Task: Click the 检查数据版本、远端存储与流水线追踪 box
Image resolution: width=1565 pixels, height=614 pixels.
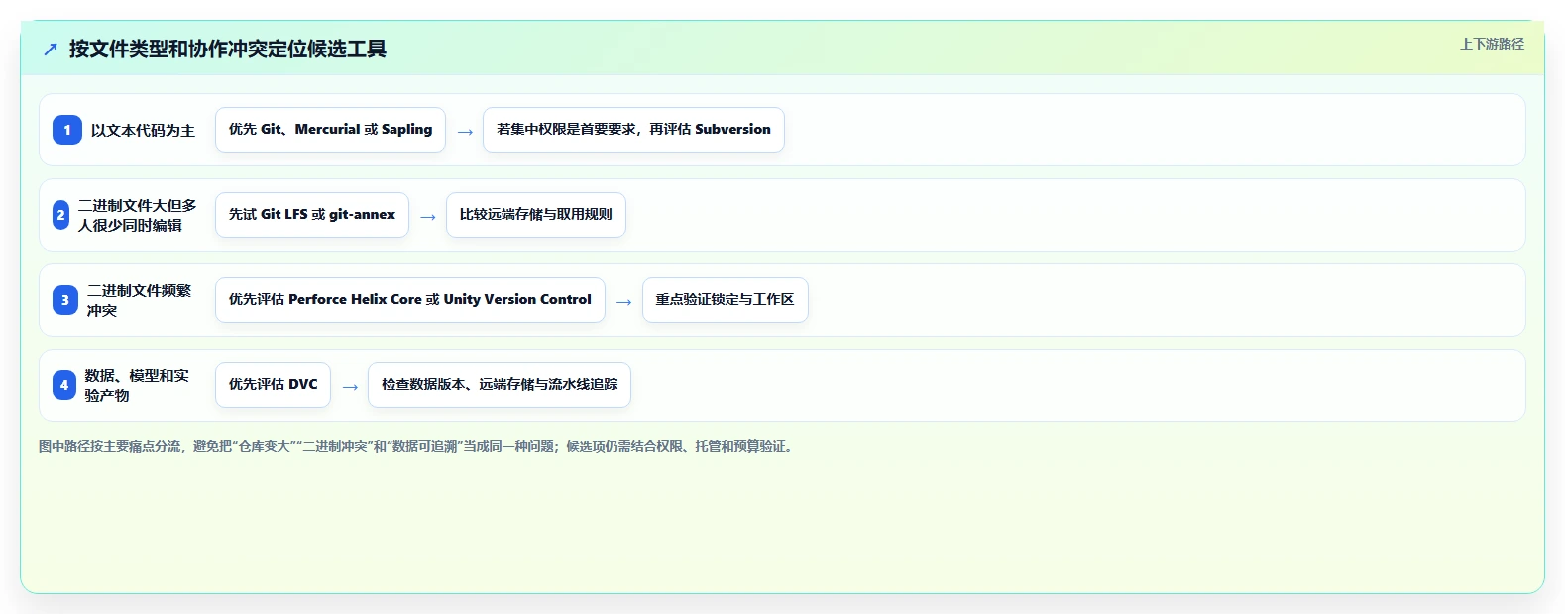Action: [500, 385]
